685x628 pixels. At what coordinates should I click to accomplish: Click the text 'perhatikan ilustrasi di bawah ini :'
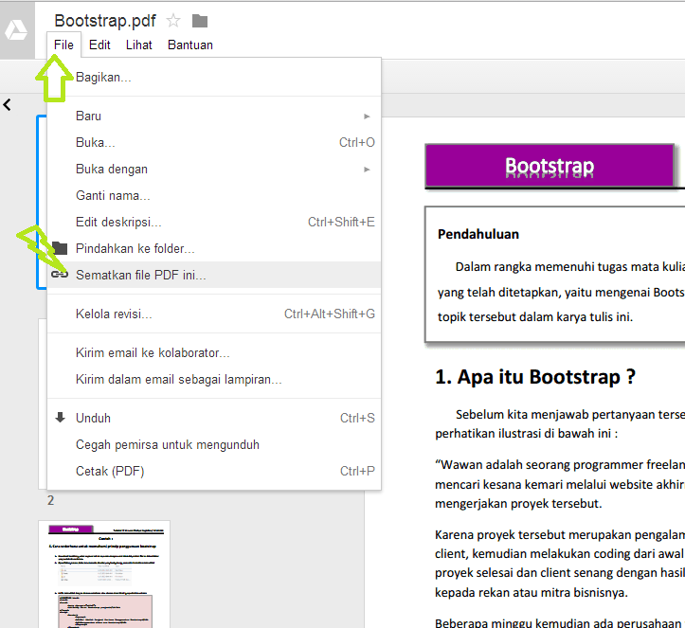(x=527, y=434)
